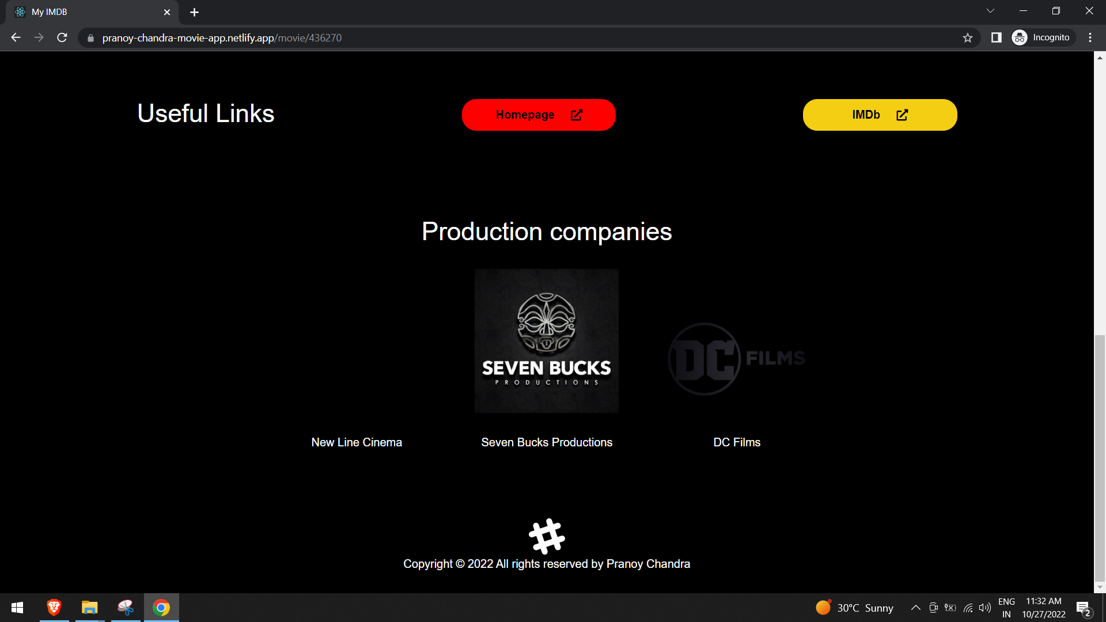The height and width of the screenshot is (622, 1106).
Task: Open the yellow IMDb link button
Action: [x=880, y=115]
